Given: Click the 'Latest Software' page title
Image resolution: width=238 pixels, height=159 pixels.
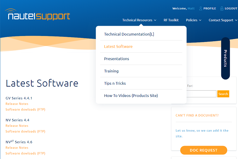Looking at the screenshot, I should 42,83.
